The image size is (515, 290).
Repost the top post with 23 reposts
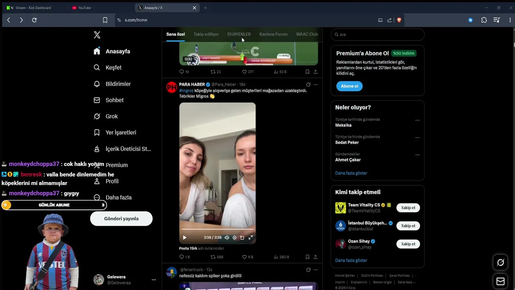pos(213,72)
